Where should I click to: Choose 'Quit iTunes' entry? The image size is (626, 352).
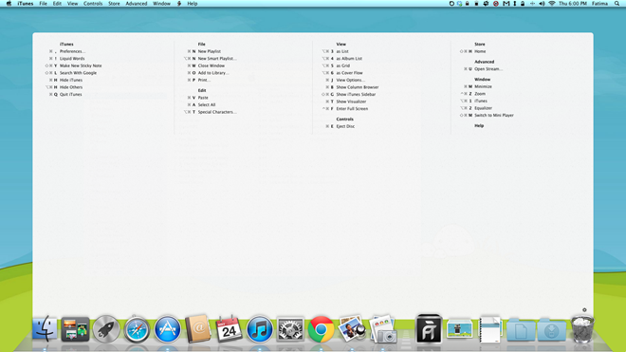pos(71,95)
